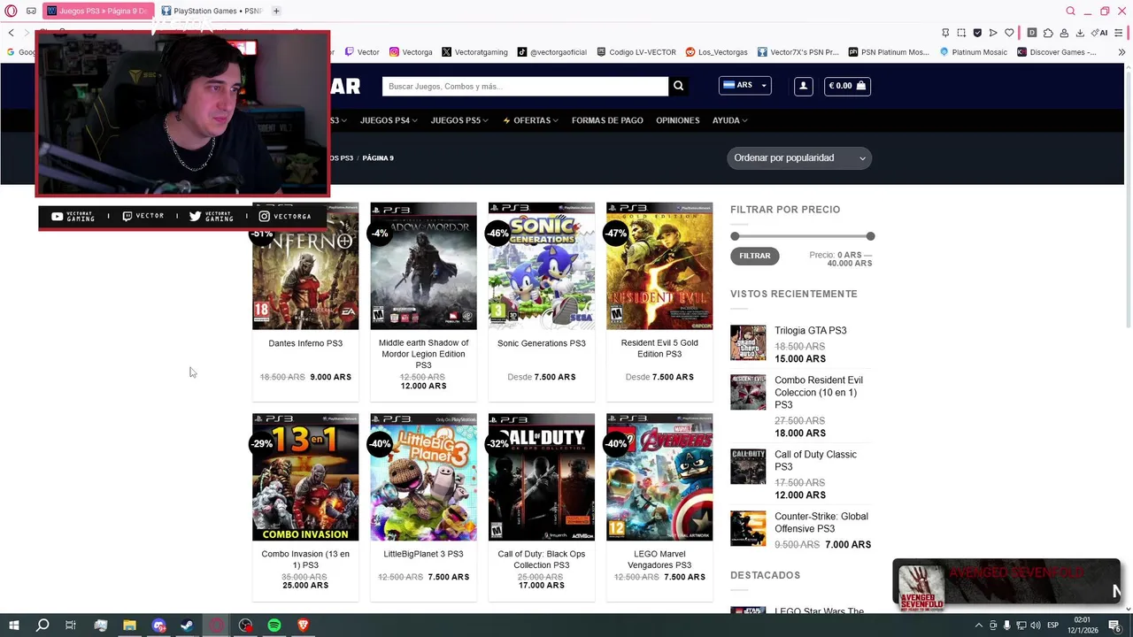1133x637 pixels.
Task: Open File Explorer from the taskbar
Action: pyautogui.click(x=129, y=625)
